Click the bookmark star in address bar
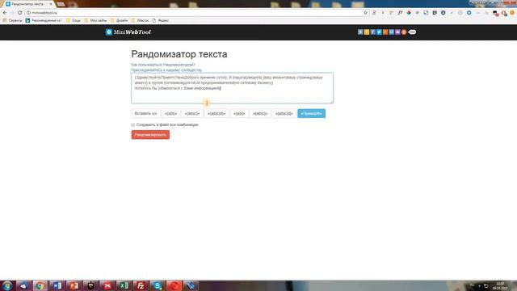Image resolution: width=517 pixels, height=291 pixels. click(365, 13)
